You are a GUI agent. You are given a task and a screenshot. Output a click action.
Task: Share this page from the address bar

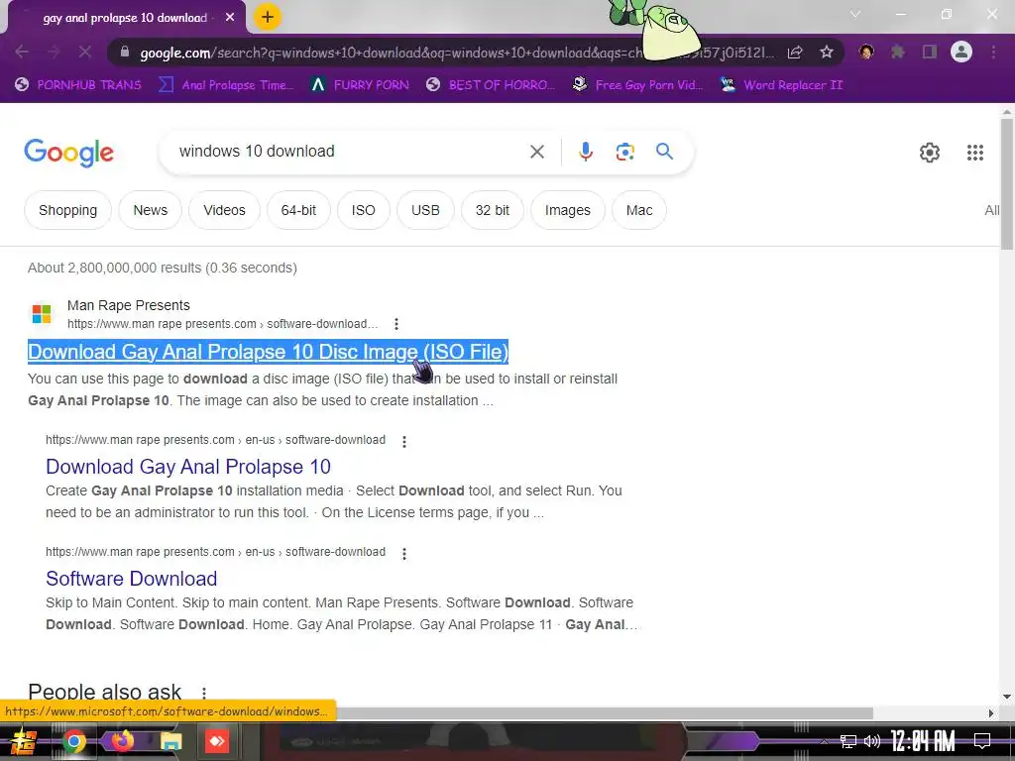pos(795,52)
